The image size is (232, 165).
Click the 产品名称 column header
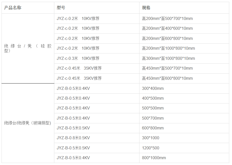tap(28, 8)
